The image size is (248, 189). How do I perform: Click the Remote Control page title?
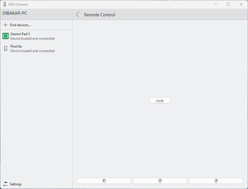[x=100, y=15]
